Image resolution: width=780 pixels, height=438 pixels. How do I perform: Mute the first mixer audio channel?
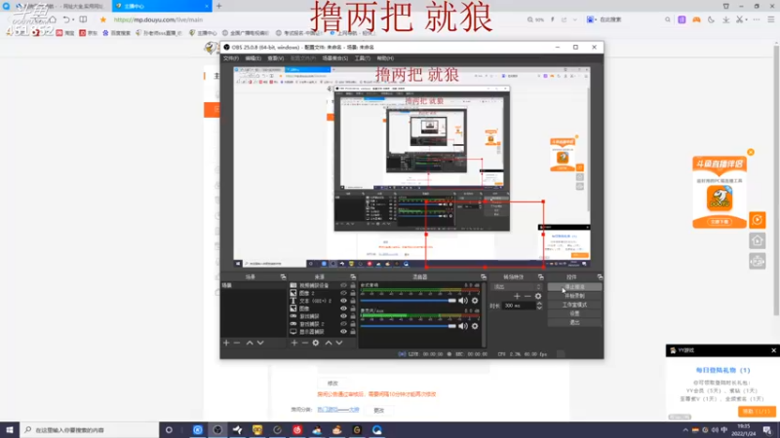coord(463,301)
